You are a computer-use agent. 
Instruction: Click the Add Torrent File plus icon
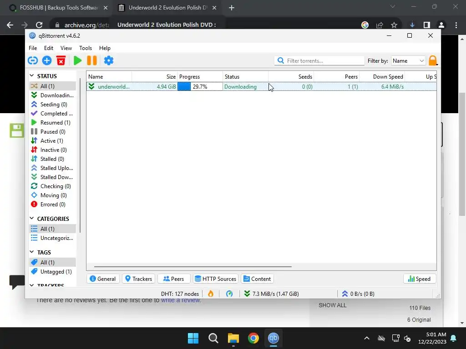(47, 60)
